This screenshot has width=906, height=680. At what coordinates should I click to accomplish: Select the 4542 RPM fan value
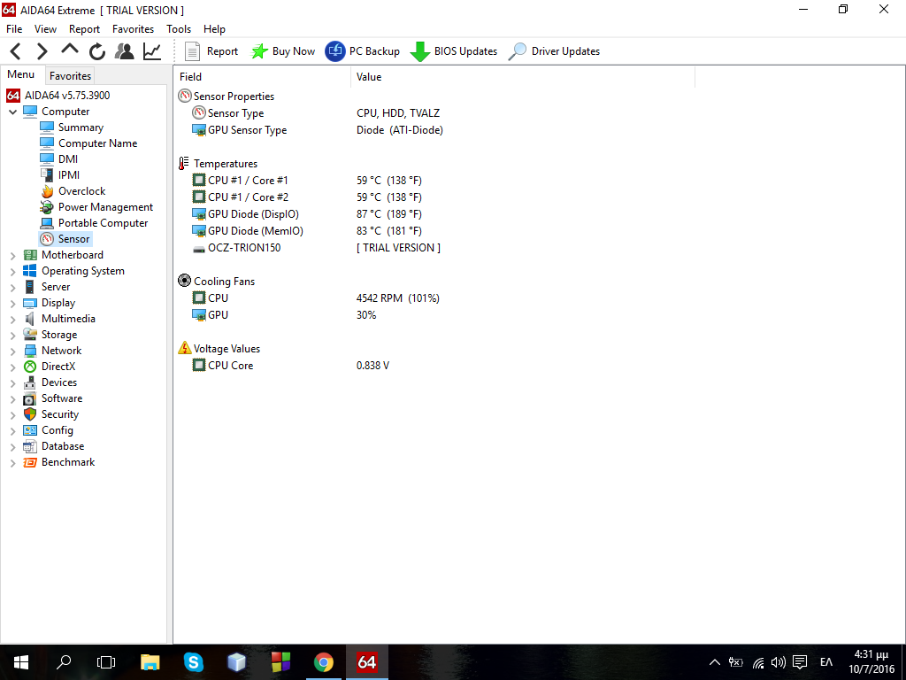pyautogui.click(x=397, y=298)
